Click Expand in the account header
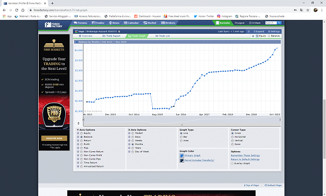Viewport: 326px width, 196px height. click(259, 31)
